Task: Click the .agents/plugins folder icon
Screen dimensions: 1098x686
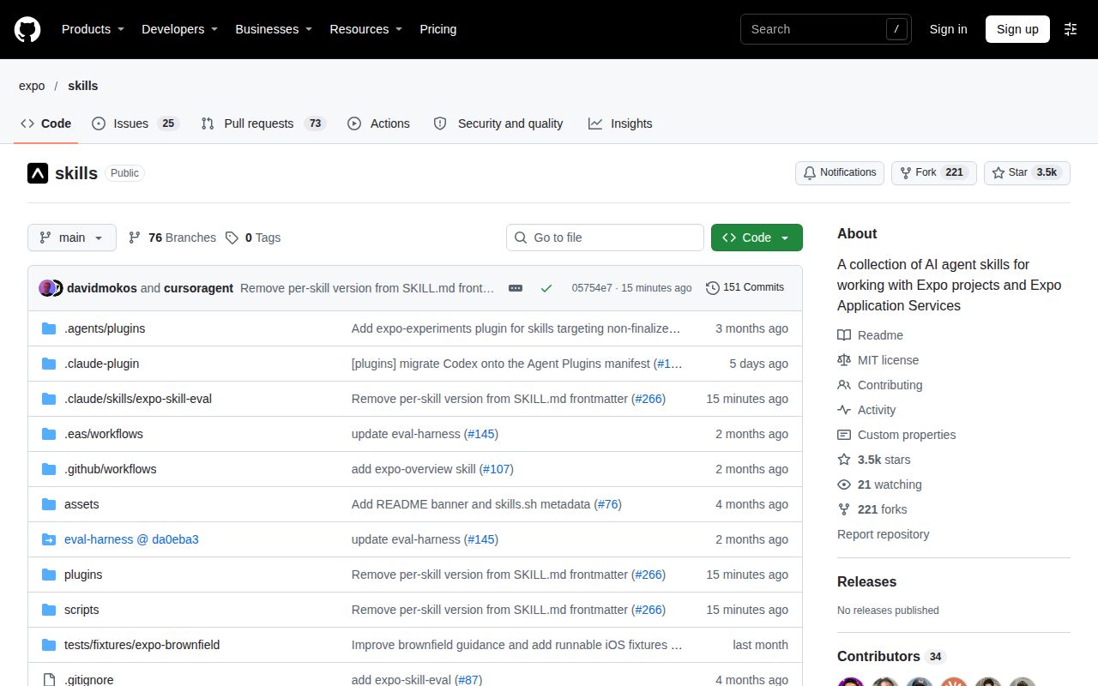Action: tap(49, 328)
